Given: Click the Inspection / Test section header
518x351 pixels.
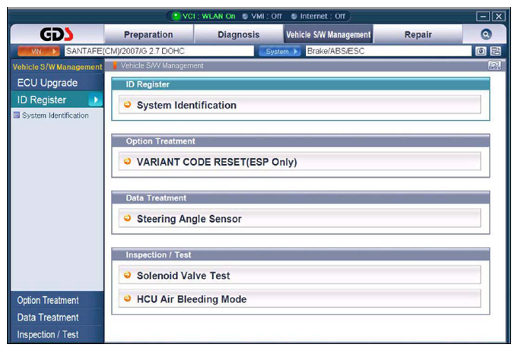Looking at the screenshot, I should (x=300, y=255).
